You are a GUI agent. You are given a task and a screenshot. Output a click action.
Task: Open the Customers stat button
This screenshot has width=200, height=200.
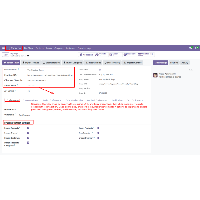tap(130, 55)
